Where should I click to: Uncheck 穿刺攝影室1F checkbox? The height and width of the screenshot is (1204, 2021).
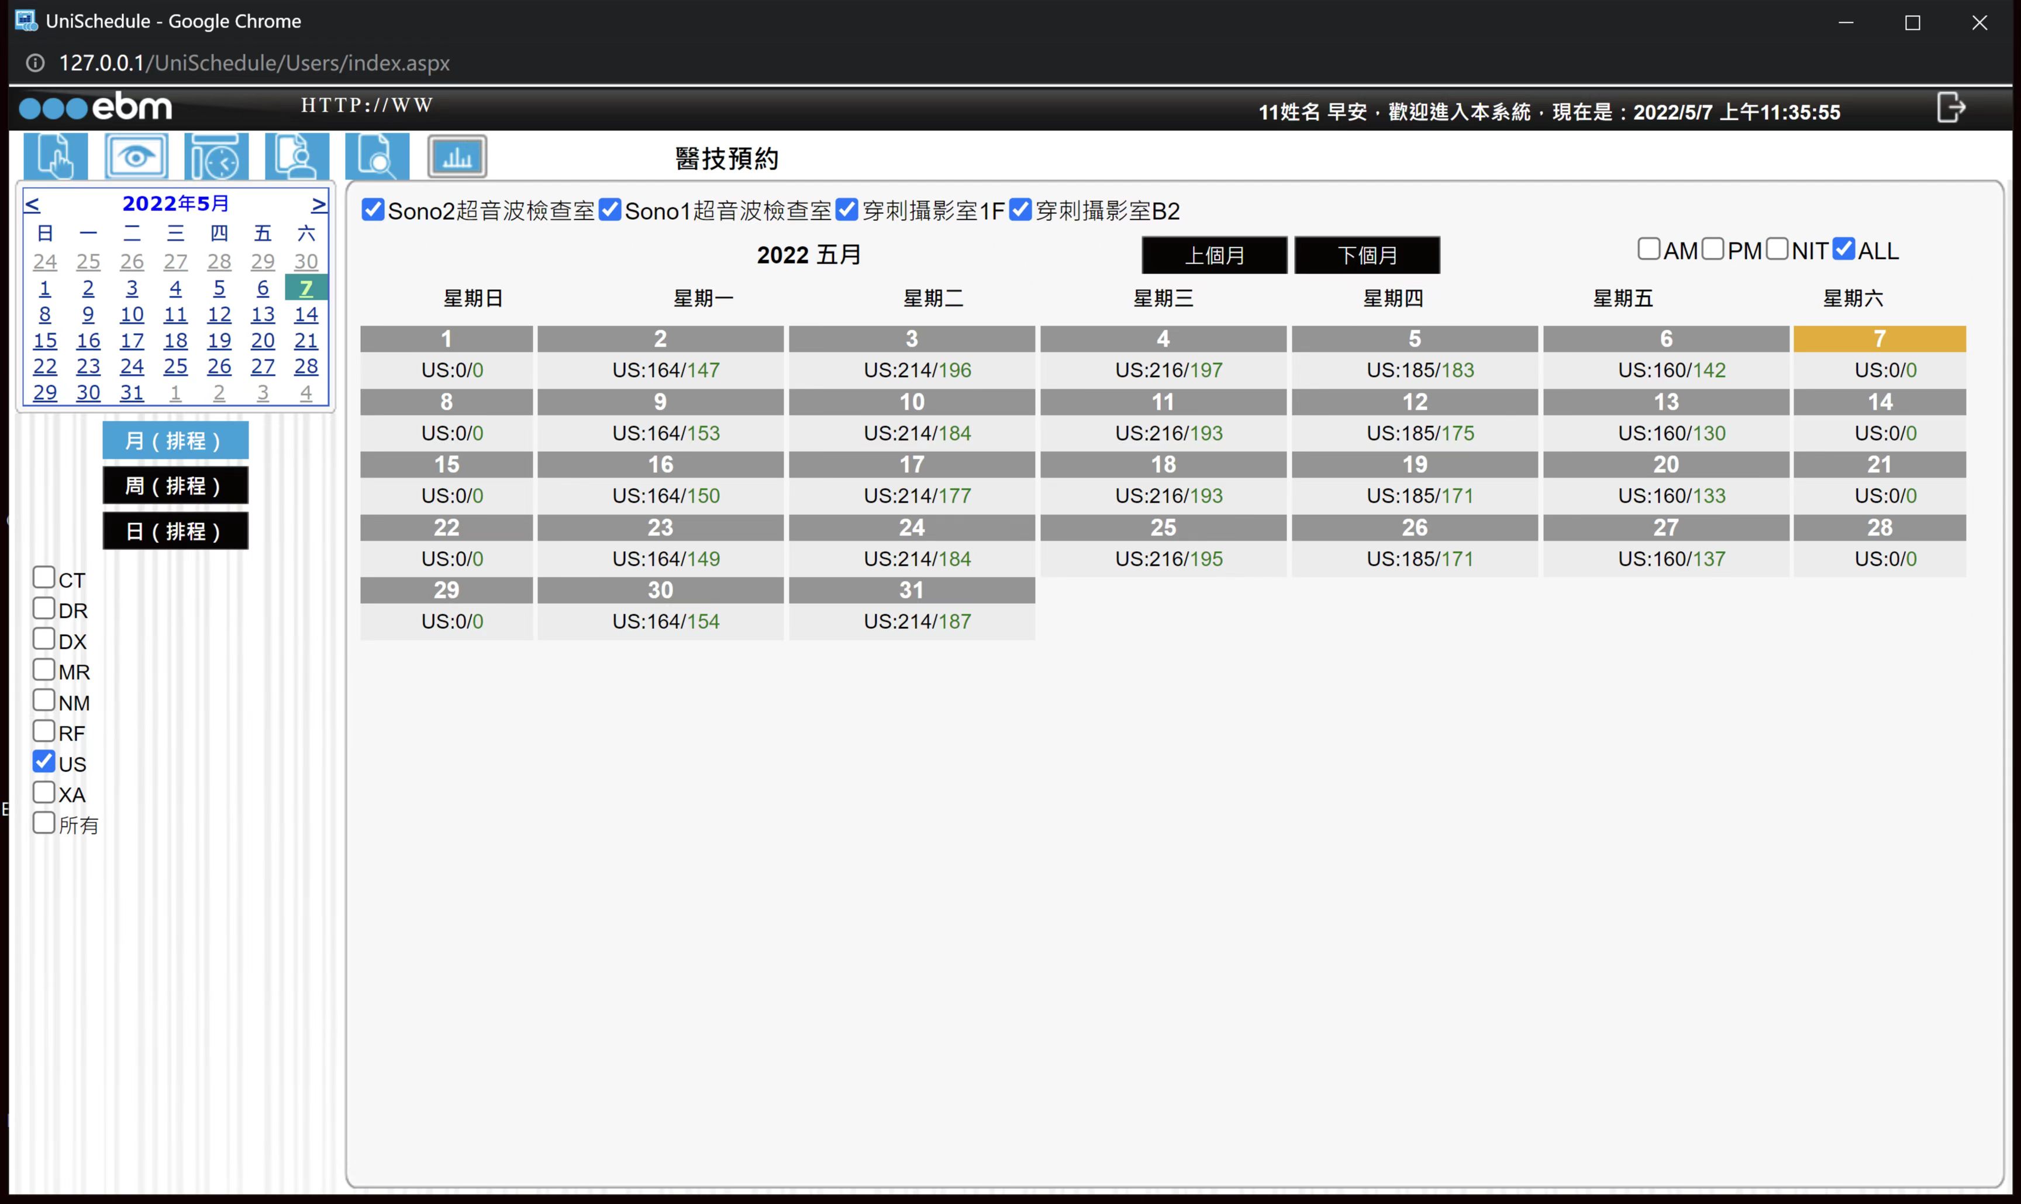(x=847, y=209)
